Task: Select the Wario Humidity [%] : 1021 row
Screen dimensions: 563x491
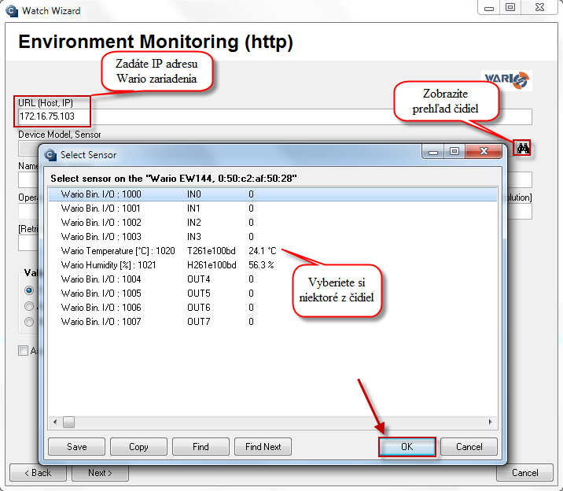Action: point(273,265)
